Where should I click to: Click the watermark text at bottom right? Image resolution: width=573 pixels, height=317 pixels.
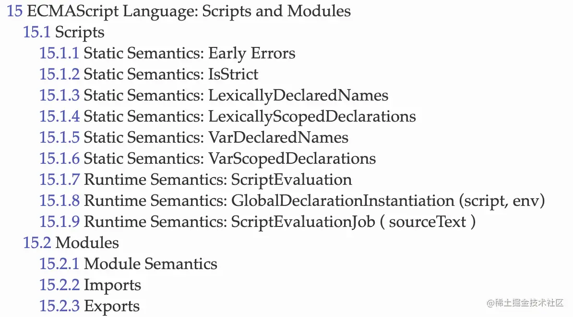[525, 303]
